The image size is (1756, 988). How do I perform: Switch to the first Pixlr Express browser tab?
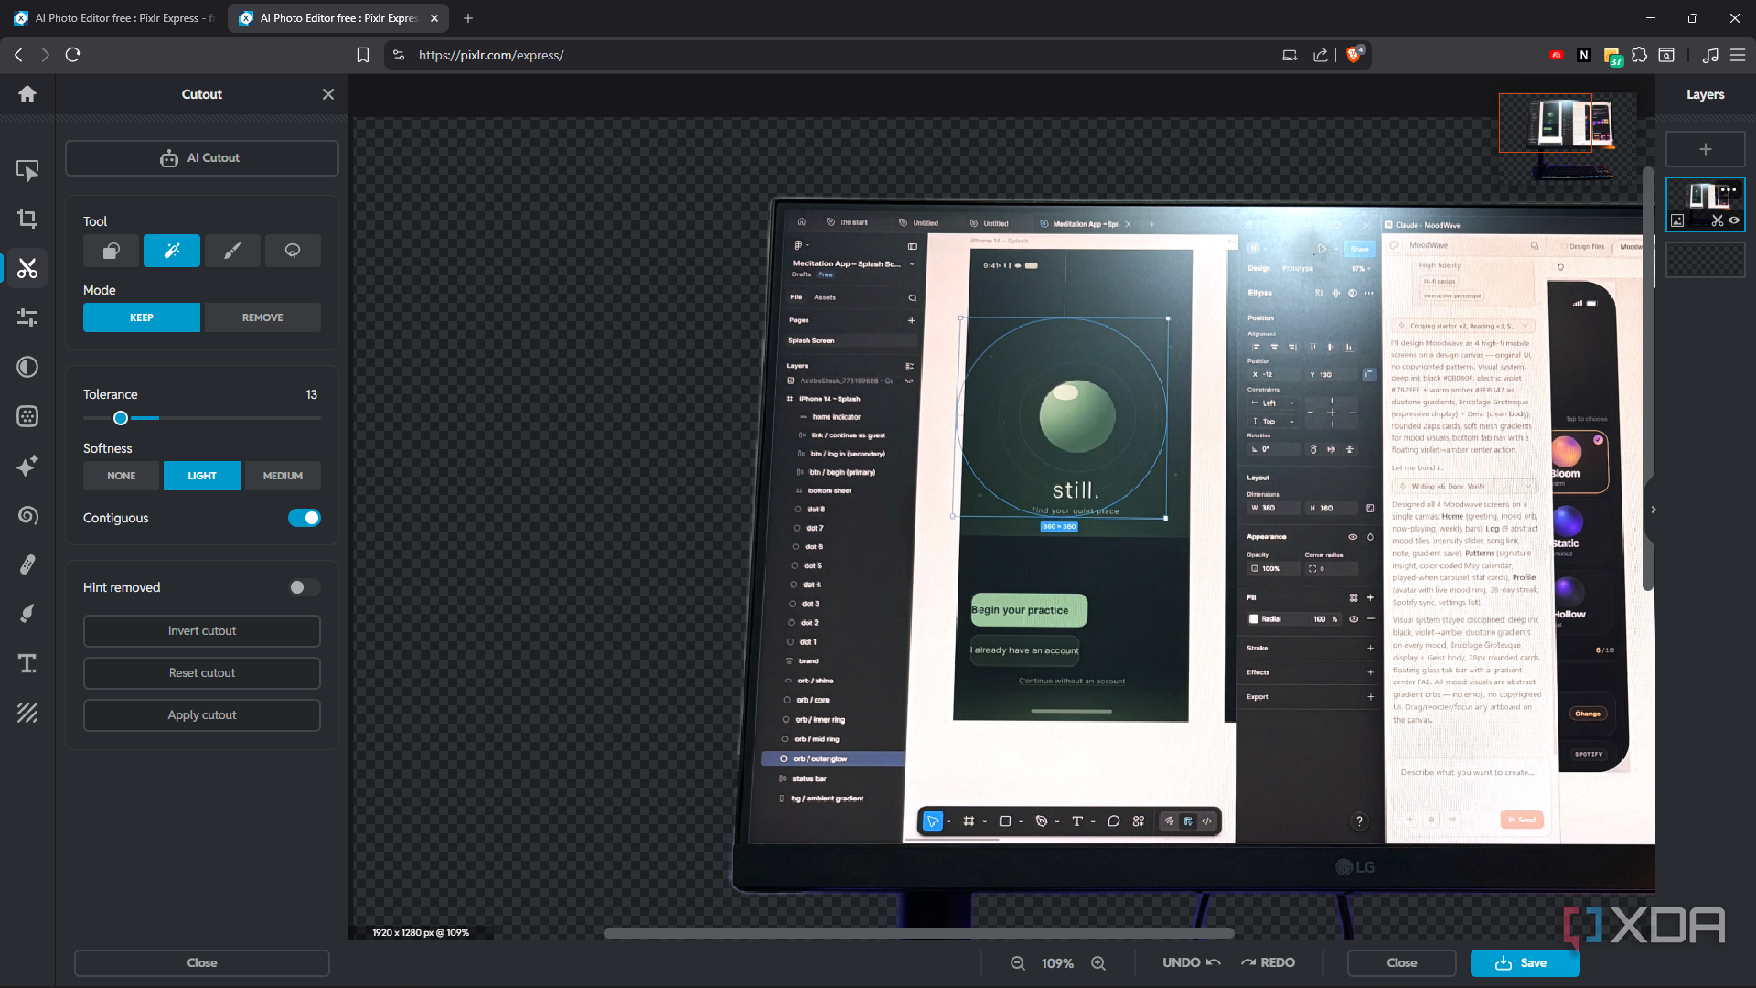coord(113,18)
